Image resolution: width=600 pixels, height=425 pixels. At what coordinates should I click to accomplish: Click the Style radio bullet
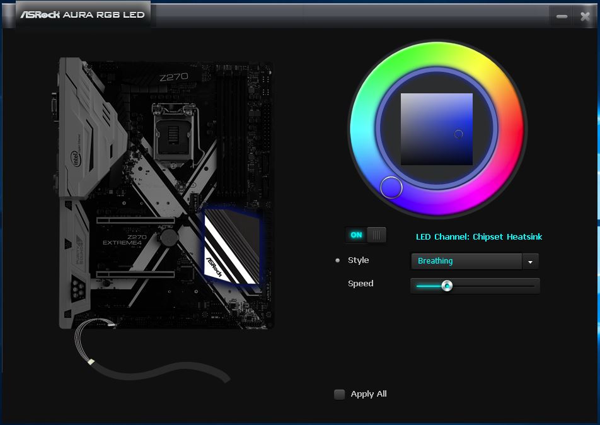pos(338,260)
